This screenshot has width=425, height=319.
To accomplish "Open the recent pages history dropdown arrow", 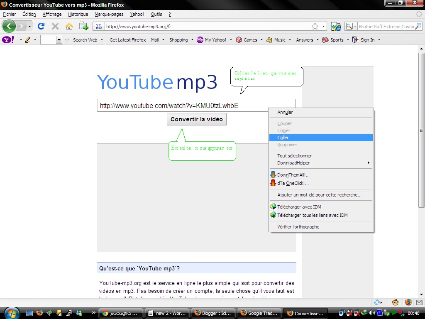I will pyautogui.click(x=29, y=26).
